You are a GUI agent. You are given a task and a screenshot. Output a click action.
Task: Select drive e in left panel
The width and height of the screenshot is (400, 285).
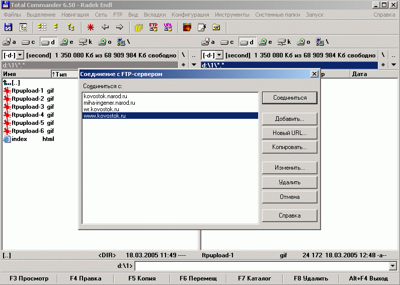click(67, 42)
